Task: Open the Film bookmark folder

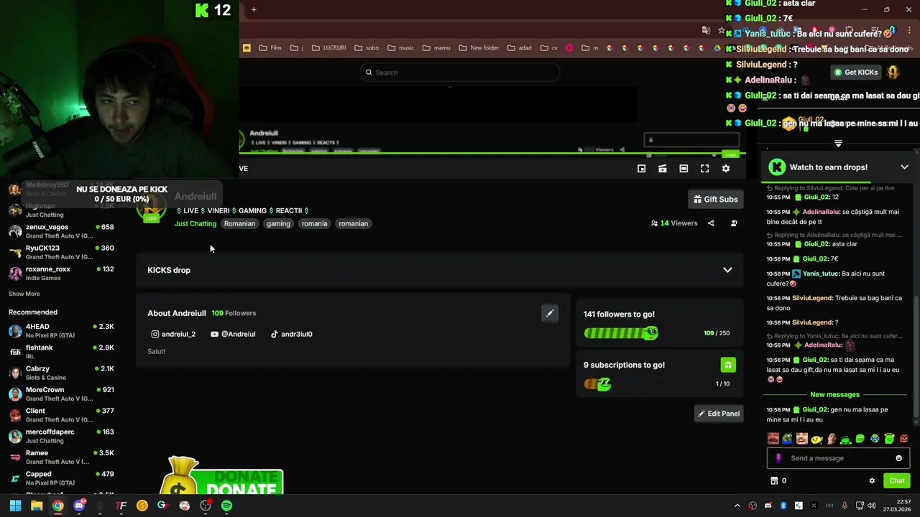Action: (270, 48)
